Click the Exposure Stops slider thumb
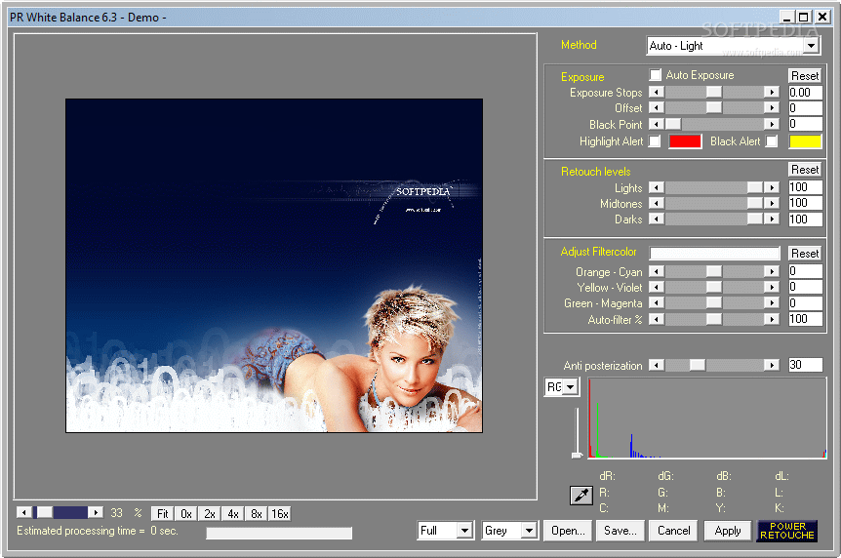841x558 pixels. (x=714, y=92)
